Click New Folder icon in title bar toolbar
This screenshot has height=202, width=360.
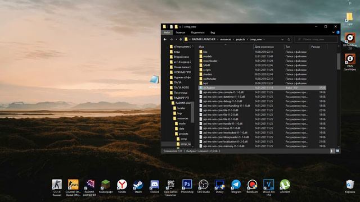click(x=176, y=27)
